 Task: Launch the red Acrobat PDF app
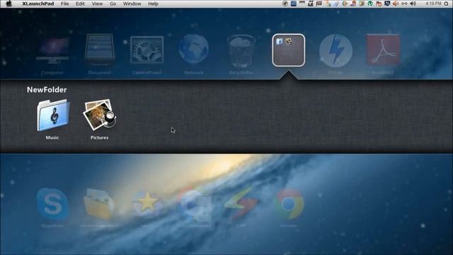pos(383,50)
